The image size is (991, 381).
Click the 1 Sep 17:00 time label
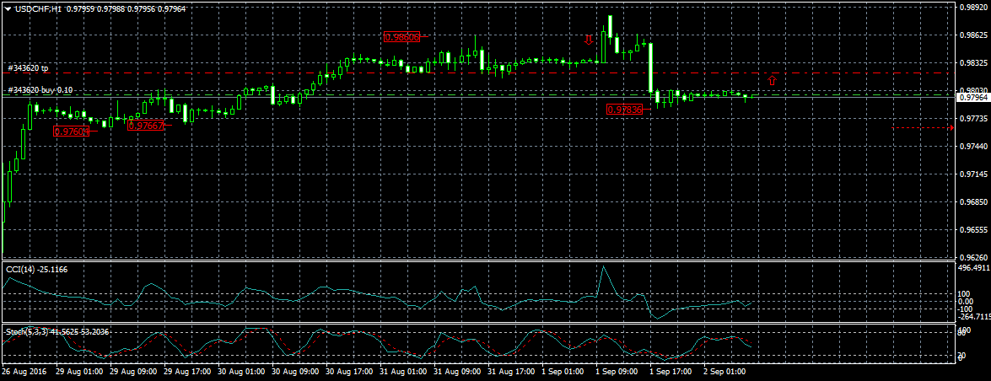[x=669, y=373]
